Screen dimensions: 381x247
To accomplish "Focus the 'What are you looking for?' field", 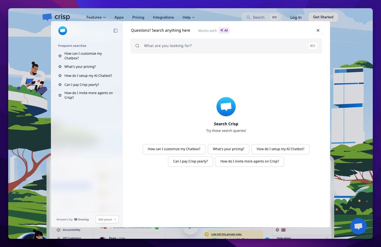I will (226, 46).
